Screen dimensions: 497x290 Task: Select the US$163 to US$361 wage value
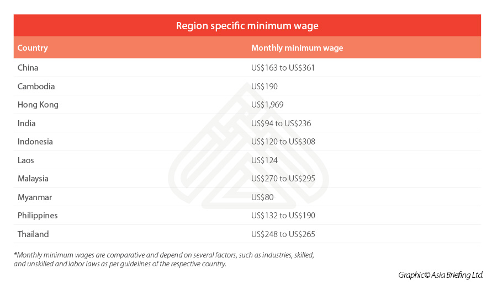coord(283,68)
